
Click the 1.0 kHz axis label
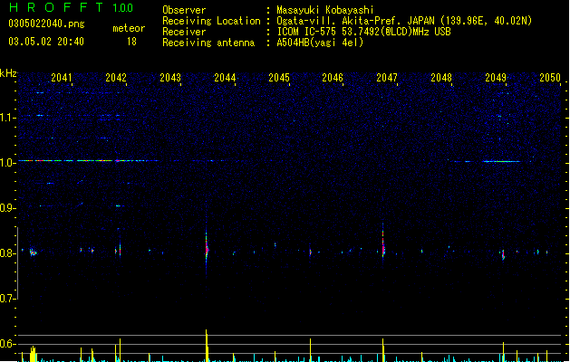pos(7,163)
